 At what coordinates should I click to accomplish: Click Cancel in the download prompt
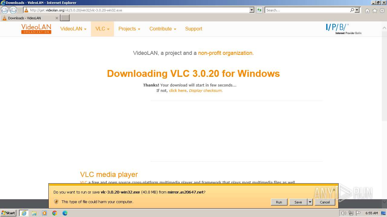click(325, 202)
